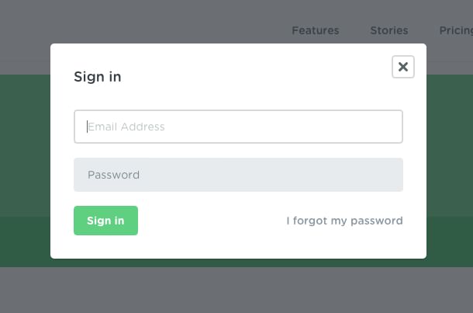Start password recovery via the forgot link
473x313 pixels.
click(x=344, y=221)
